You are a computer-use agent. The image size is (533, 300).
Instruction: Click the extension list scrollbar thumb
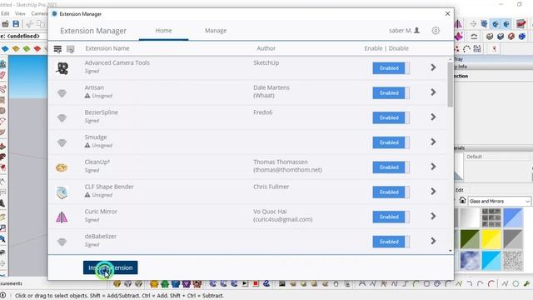[450, 84]
